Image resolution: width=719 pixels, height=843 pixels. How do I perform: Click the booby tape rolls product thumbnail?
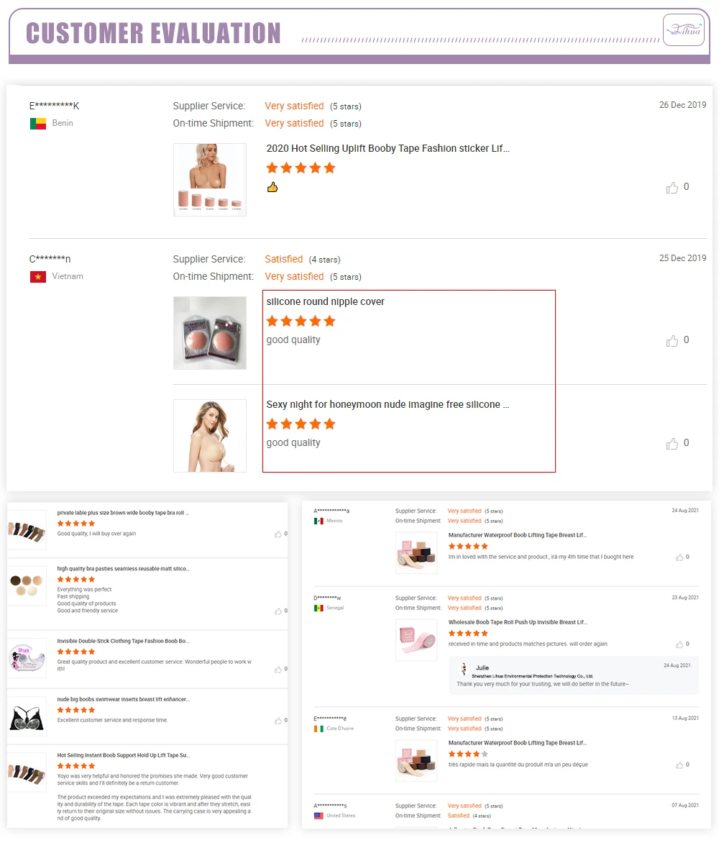click(210, 180)
